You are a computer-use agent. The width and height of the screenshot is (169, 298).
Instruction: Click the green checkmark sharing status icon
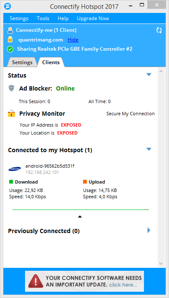pyautogui.click(x=10, y=49)
